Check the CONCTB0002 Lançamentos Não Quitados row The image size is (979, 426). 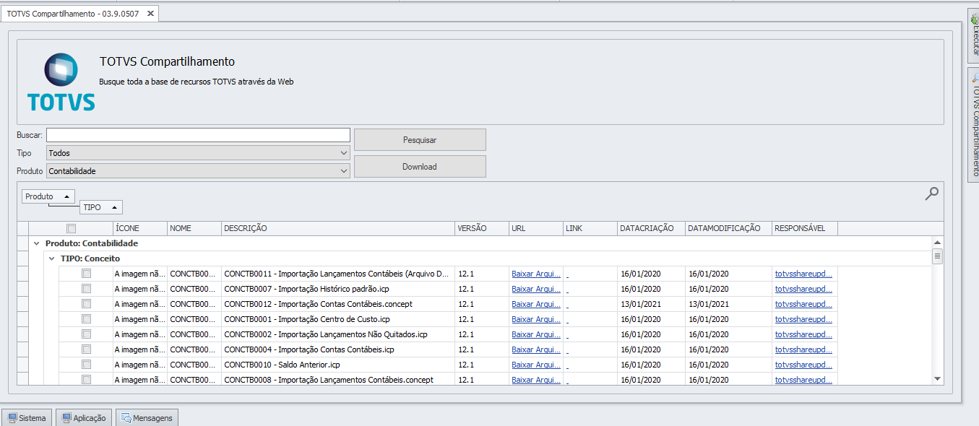click(86, 334)
